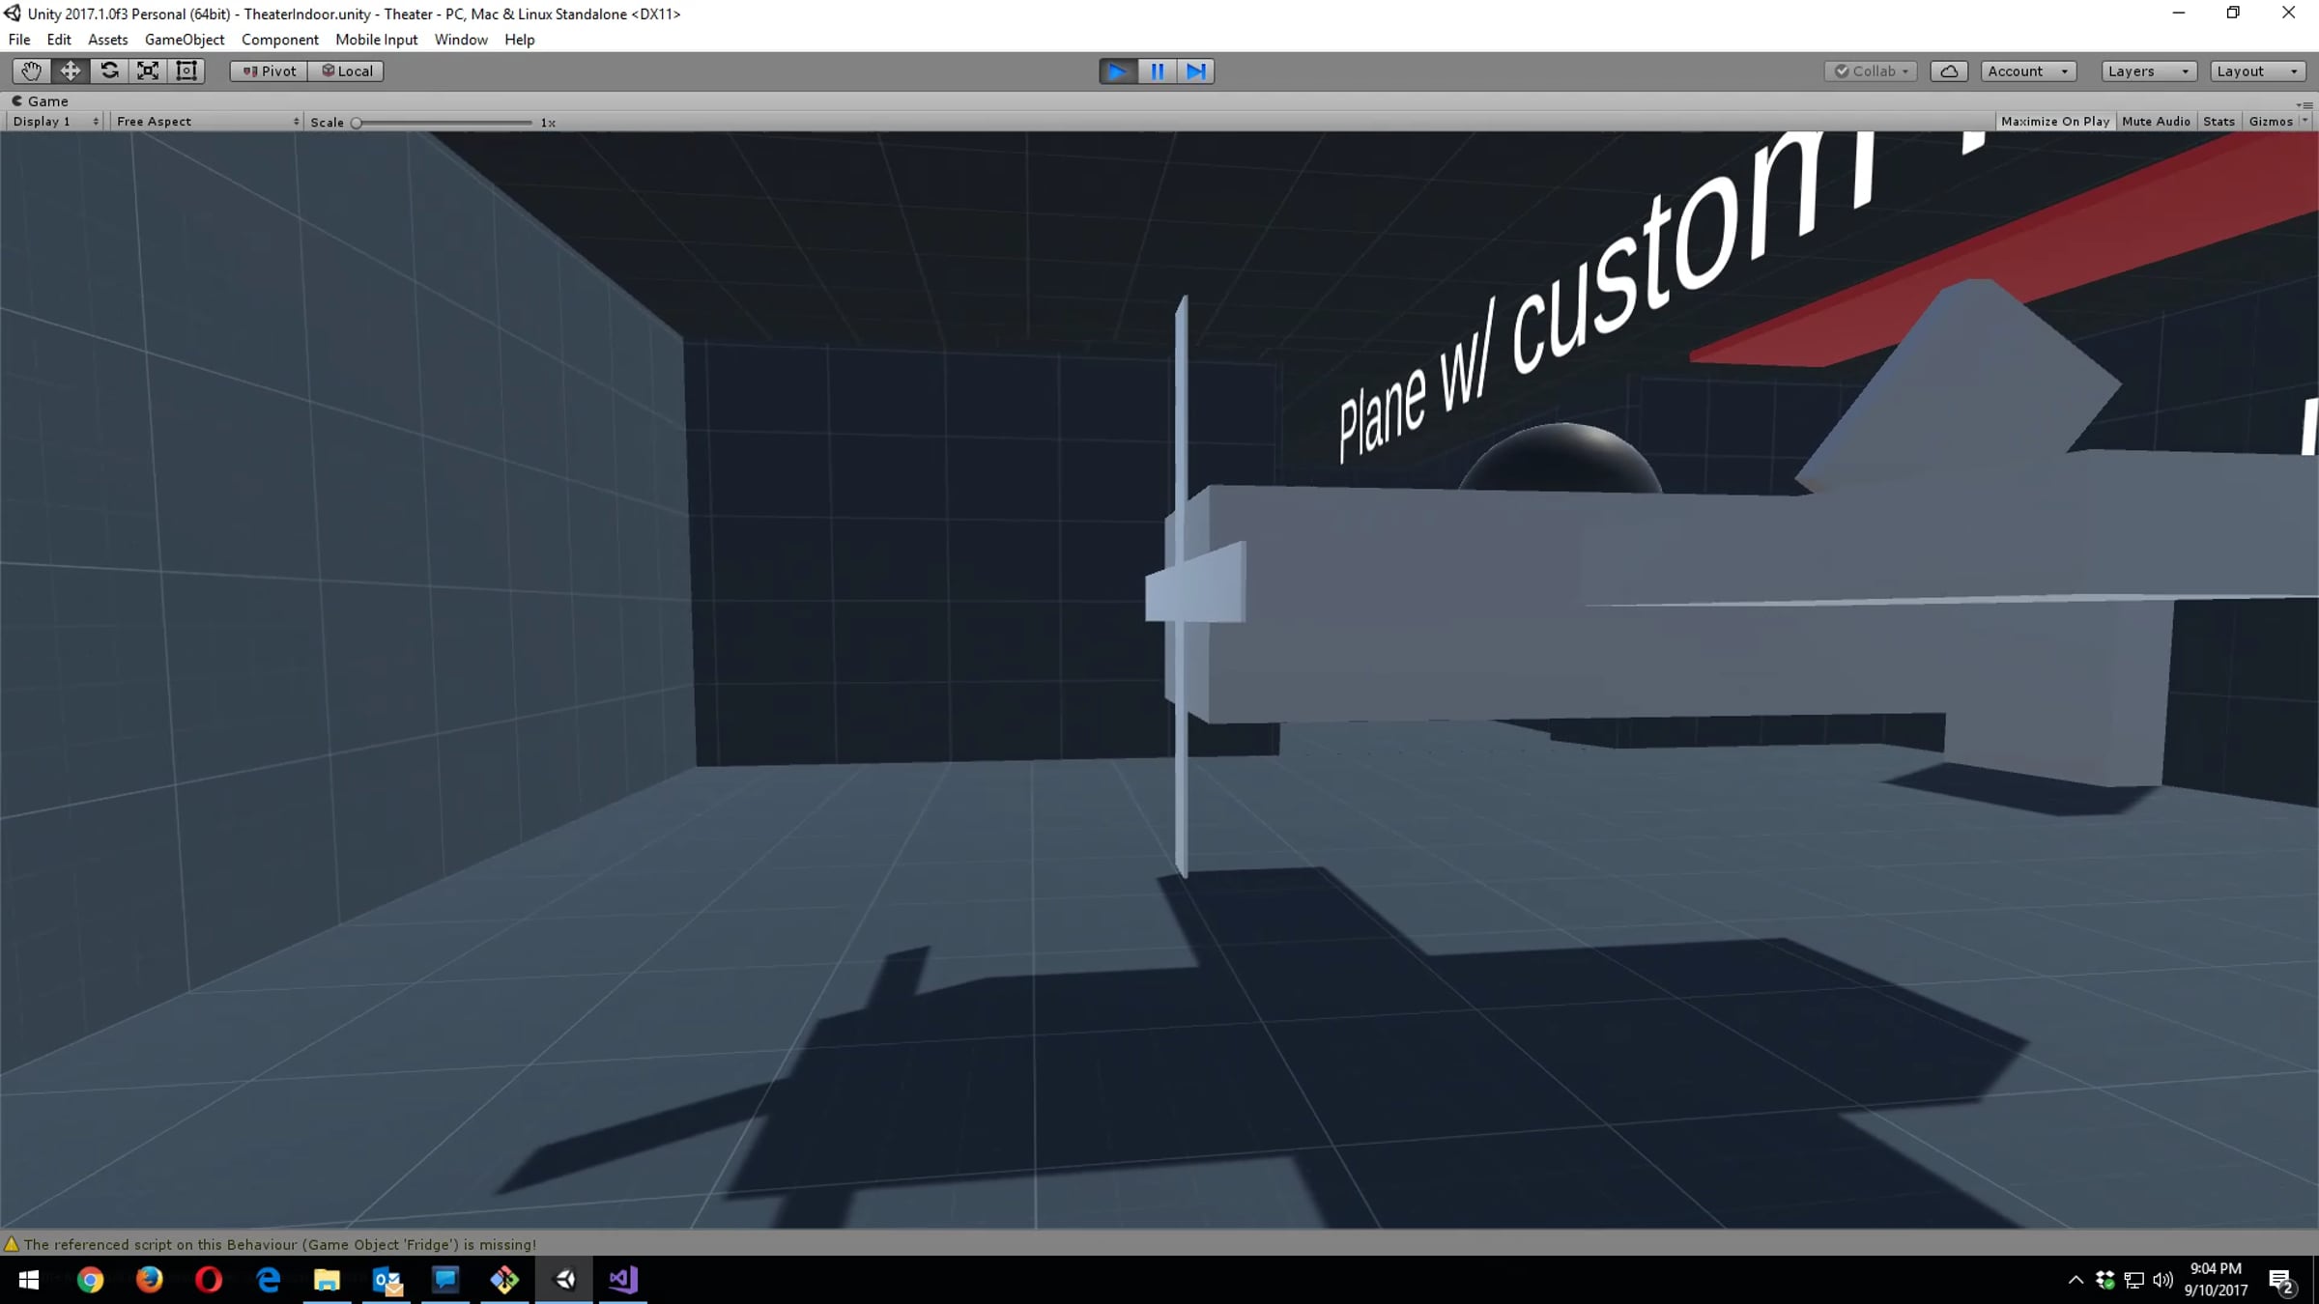Open the Window menu
The image size is (2319, 1304).
(x=460, y=40)
